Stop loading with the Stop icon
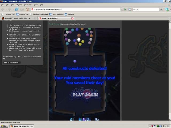 22,10
